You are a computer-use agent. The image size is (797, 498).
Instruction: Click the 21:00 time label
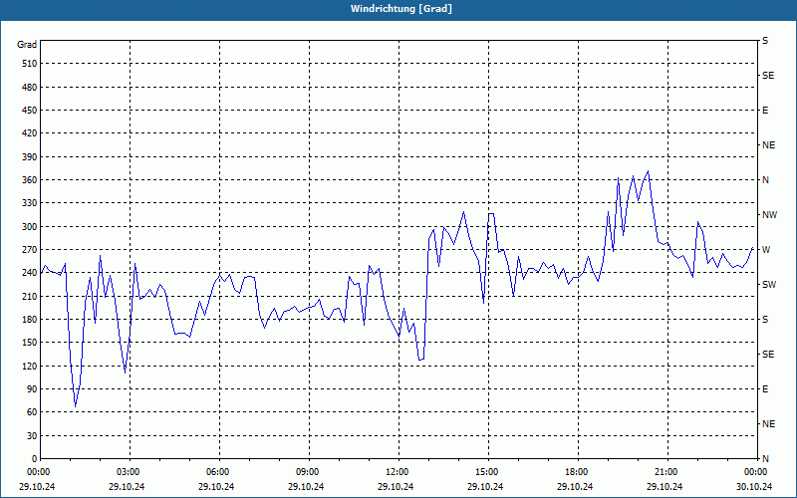pos(665,471)
